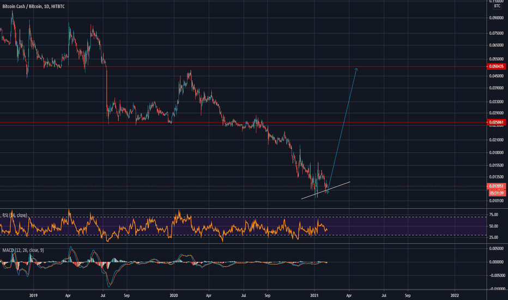This screenshot has width=508, height=300.
Task: Click the Bitcoin Cash / Bitcoin chart title
Action: pos(34,7)
